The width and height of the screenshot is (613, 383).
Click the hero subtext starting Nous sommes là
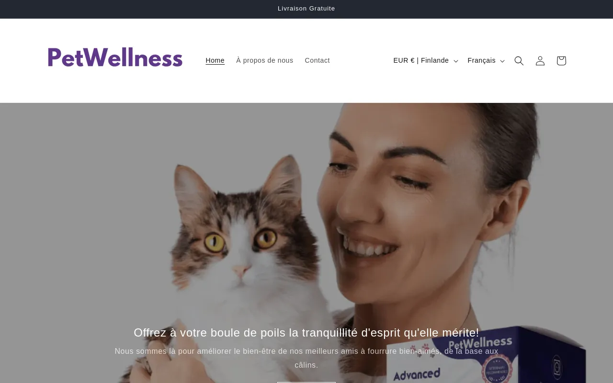tap(306, 358)
